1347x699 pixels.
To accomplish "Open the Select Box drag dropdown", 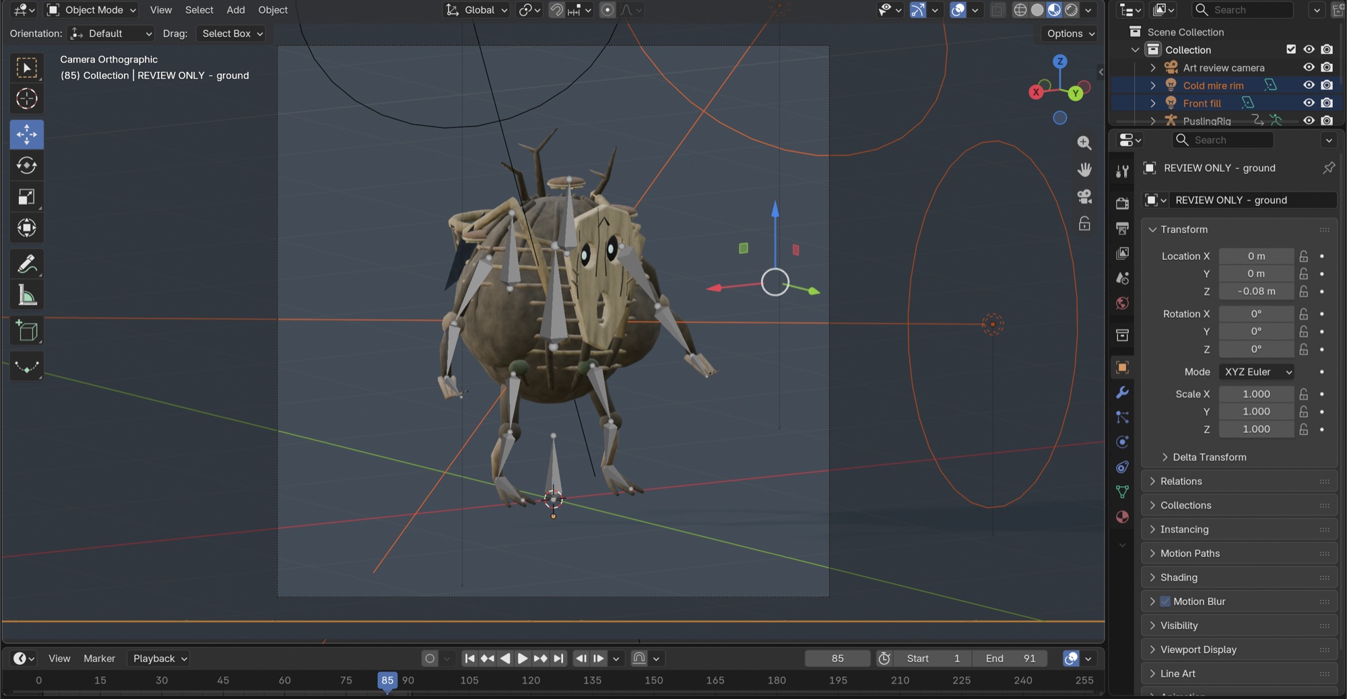I will 231,34.
